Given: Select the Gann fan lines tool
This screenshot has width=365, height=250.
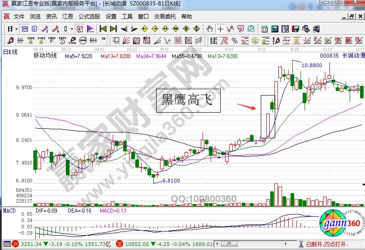Looking at the screenshot, I should pos(127,41).
